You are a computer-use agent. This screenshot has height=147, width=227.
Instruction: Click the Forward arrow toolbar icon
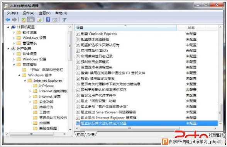pyautogui.click(x=14, y=20)
